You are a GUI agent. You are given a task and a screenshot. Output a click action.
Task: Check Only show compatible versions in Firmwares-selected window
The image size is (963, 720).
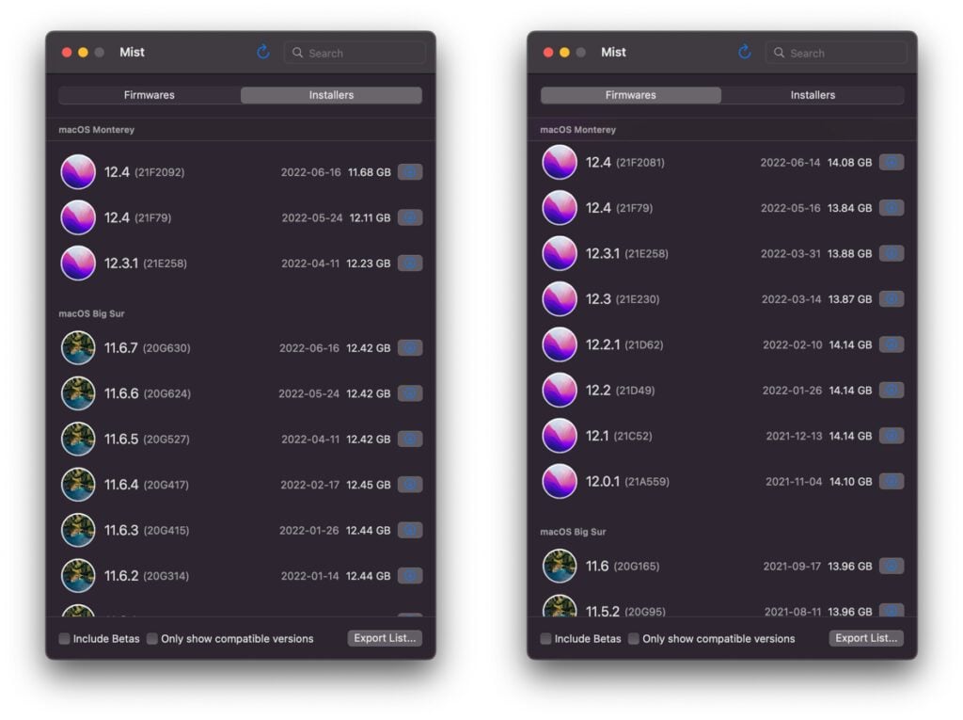coord(634,639)
